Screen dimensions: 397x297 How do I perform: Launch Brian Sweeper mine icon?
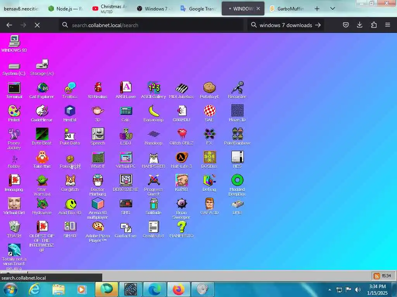(x=181, y=208)
